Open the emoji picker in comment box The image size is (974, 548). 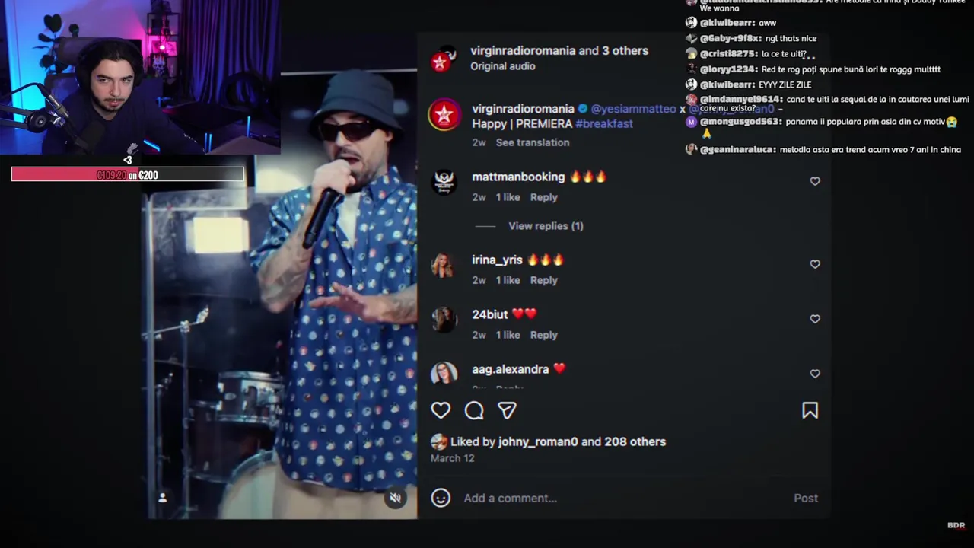tap(441, 498)
